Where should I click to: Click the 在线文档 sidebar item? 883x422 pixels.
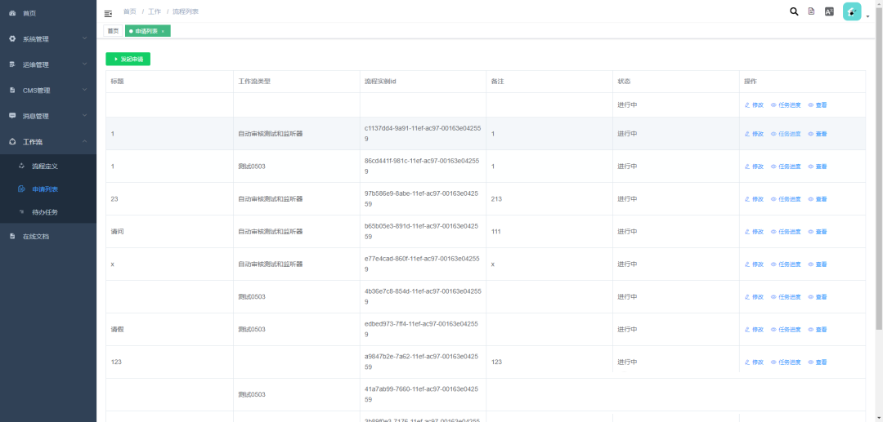coord(36,236)
